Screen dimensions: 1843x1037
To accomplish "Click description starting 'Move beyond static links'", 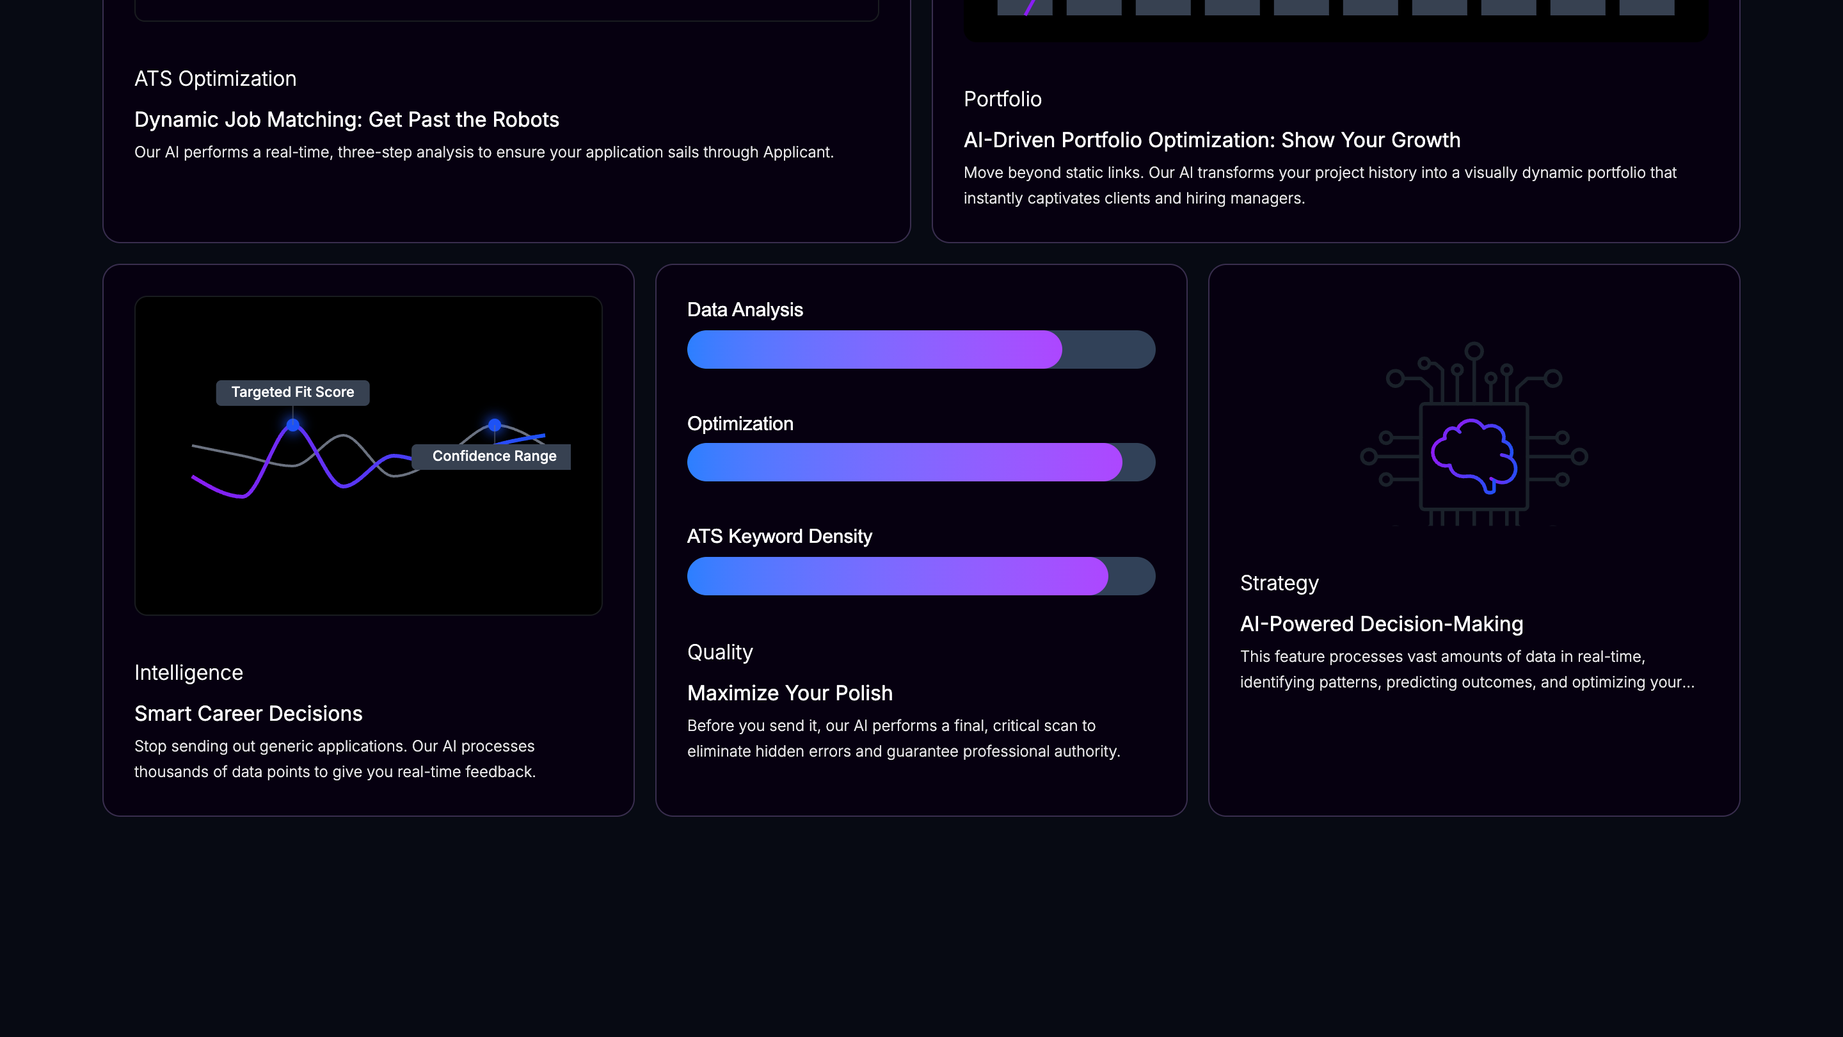I will coord(1320,186).
